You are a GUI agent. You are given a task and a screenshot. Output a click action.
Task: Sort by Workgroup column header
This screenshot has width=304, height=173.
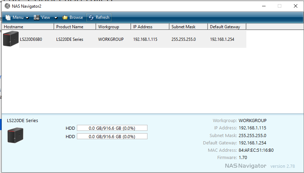[114, 27]
